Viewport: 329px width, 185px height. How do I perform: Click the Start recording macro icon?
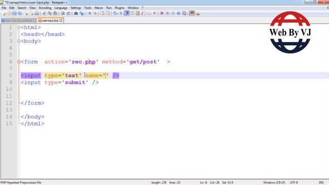[x=162, y=13]
